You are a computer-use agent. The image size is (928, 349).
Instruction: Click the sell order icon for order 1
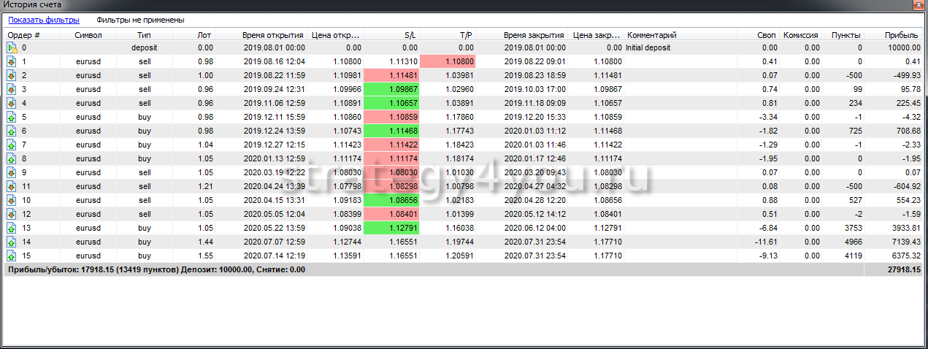12,61
